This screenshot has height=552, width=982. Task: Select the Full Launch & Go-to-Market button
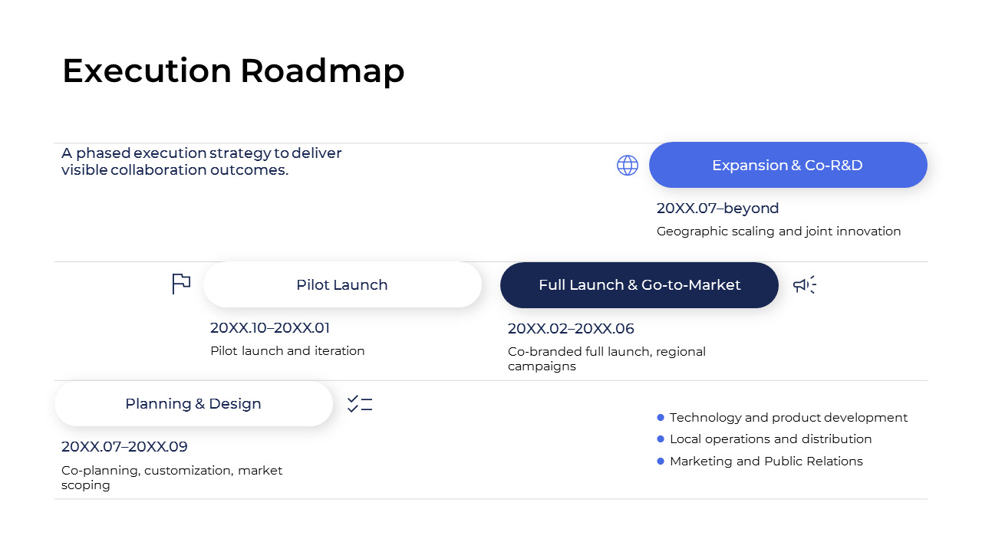coord(640,284)
